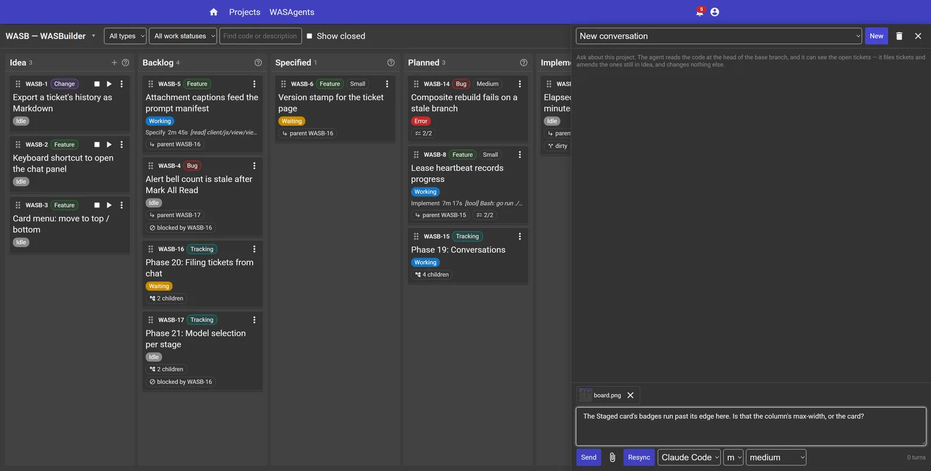This screenshot has width=931, height=471.
Task: Open the model 'm' dropdown
Action: tap(734, 458)
